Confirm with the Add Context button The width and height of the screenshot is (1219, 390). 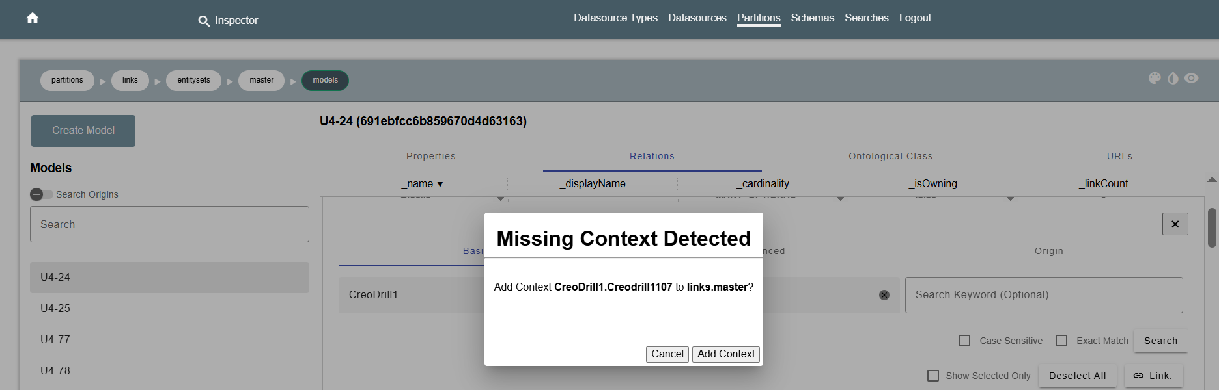(x=725, y=354)
